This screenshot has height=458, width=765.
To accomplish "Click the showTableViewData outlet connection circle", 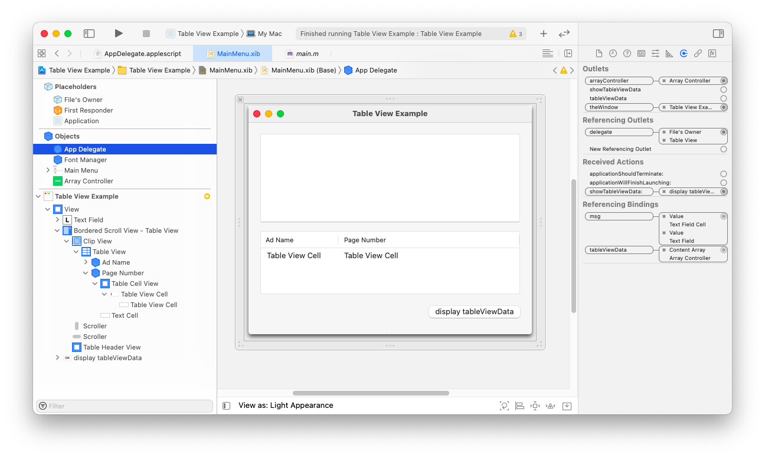I will point(724,90).
